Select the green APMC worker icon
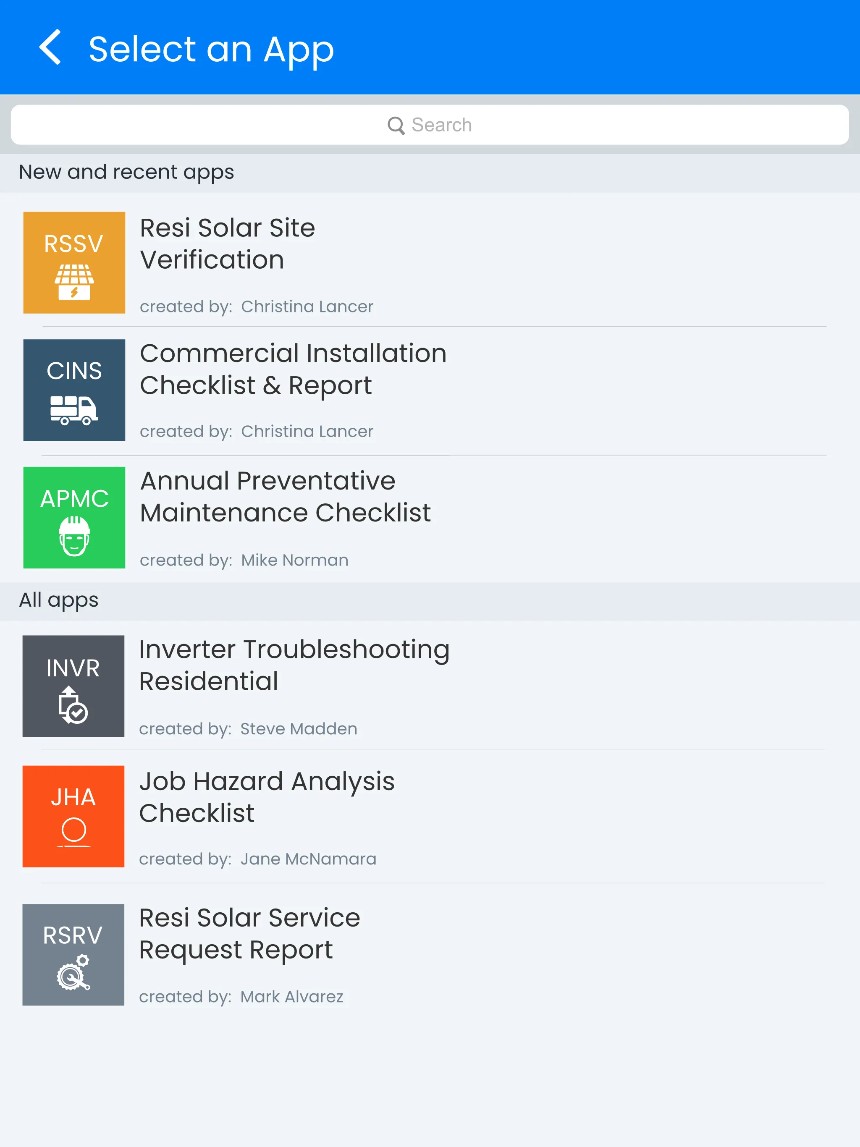 [x=74, y=518]
